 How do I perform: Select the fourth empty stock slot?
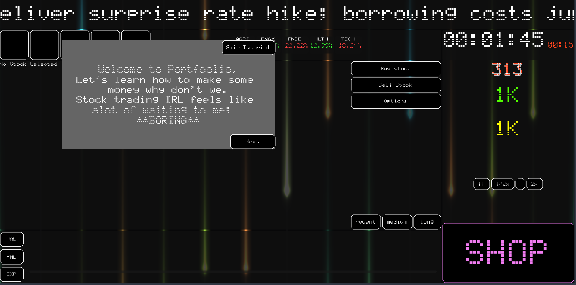pyautogui.click(x=105, y=35)
